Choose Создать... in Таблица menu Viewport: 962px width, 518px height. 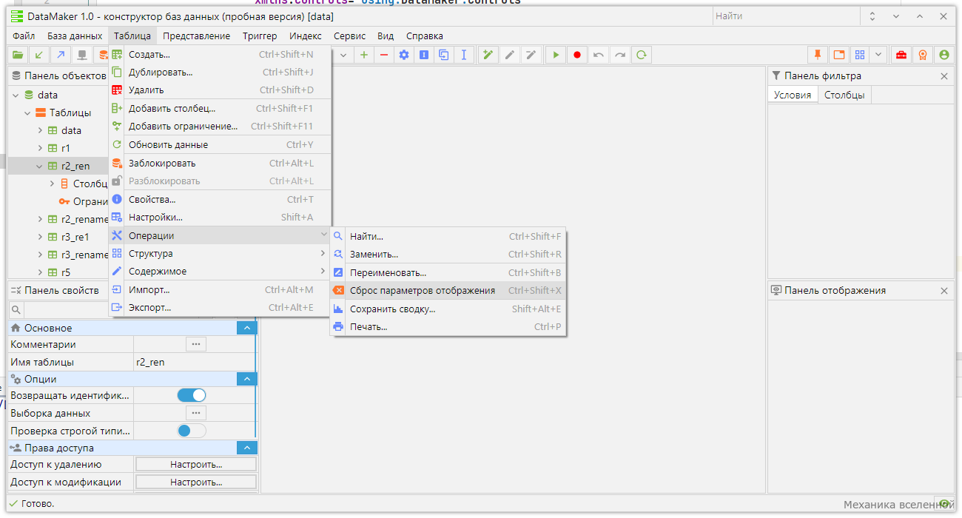pyautogui.click(x=220, y=54)
